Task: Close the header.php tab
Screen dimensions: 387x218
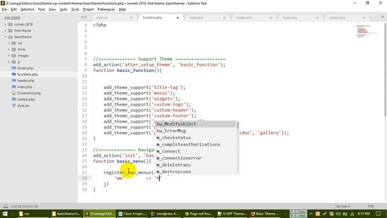Action: coord(271,18)
